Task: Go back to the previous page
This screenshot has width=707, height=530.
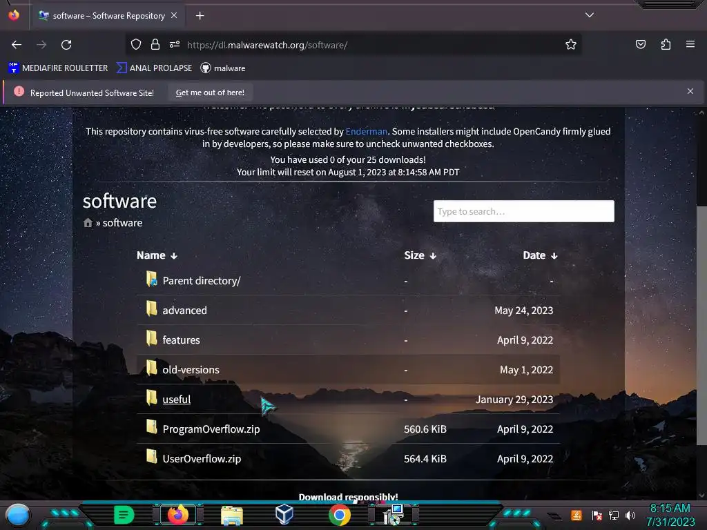Action: coord(17,45)
